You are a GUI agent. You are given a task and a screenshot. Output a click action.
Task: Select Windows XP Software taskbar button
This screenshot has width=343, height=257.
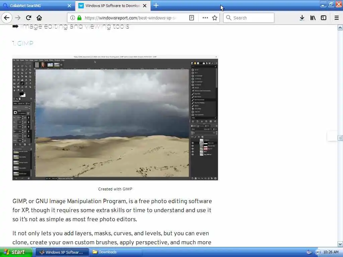(x=62, y=252)
